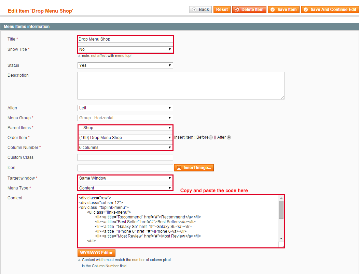This screenshot has height=275, width=360.
Task: Open the Order Item dropdown
Action: click(125, 138)
